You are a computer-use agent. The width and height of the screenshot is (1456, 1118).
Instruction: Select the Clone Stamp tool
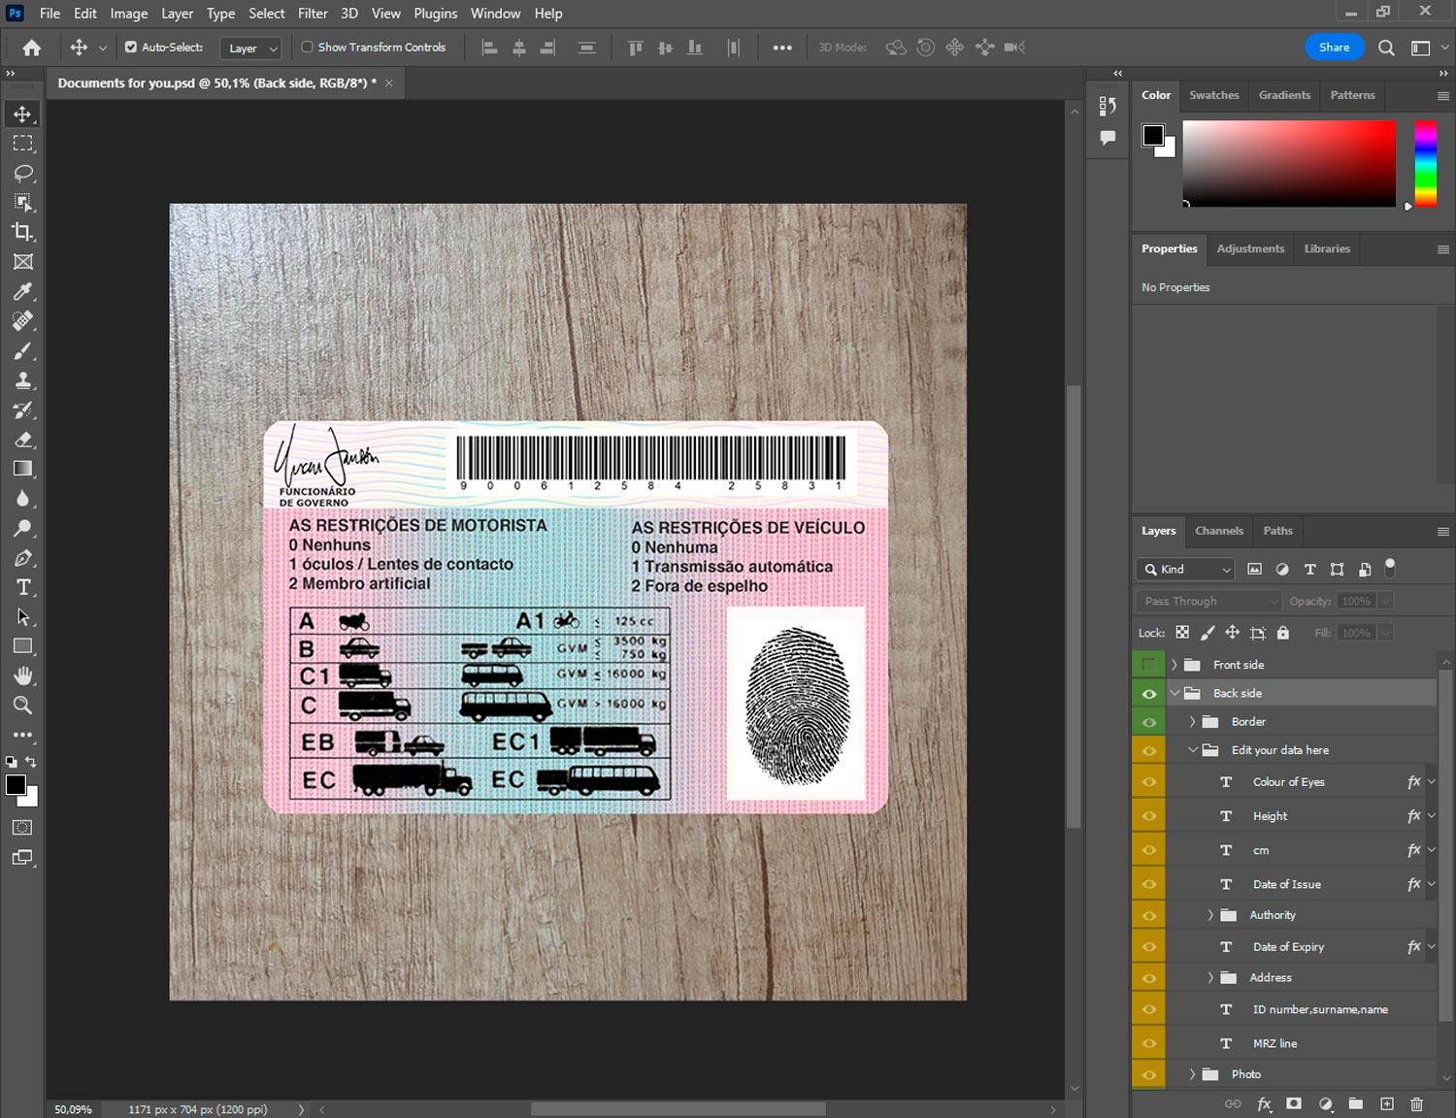point(22,380)
